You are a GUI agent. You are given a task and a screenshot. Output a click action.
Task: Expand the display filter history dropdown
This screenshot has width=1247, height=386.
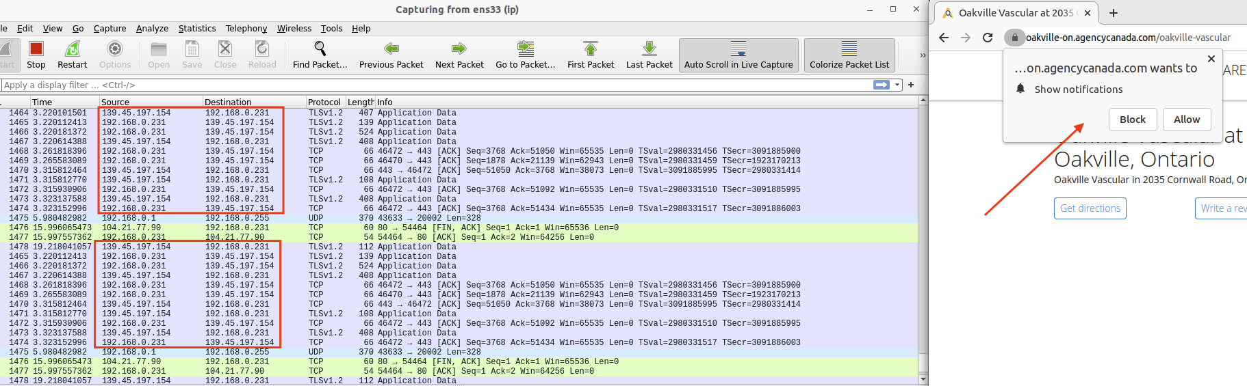point(897,85)
